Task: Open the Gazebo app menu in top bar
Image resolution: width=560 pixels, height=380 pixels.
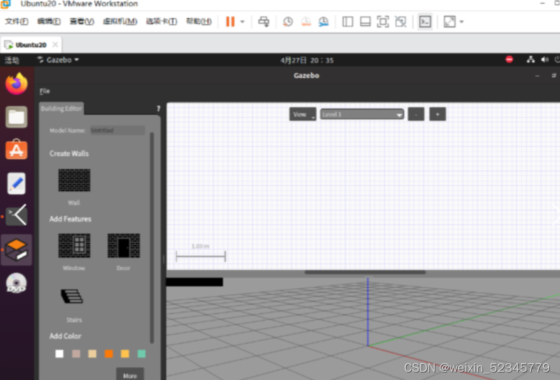Action: (58, 60)
